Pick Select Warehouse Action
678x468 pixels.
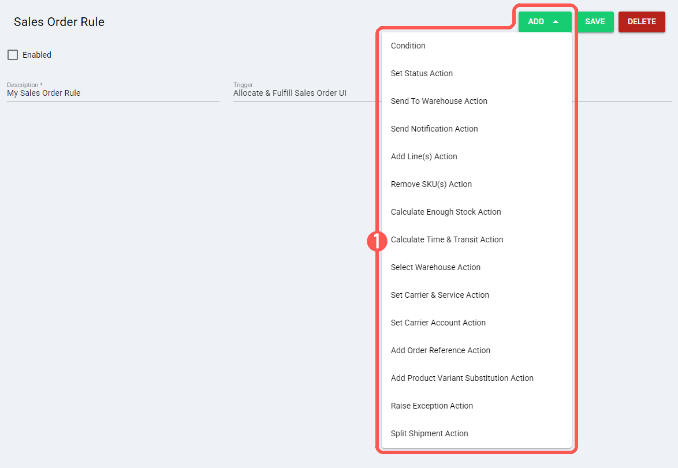[x=476, y=267]
